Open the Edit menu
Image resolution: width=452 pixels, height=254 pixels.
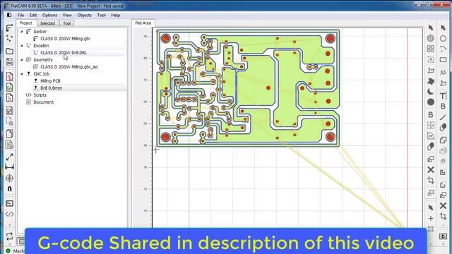pyautogui.click(x=33, y=15)
